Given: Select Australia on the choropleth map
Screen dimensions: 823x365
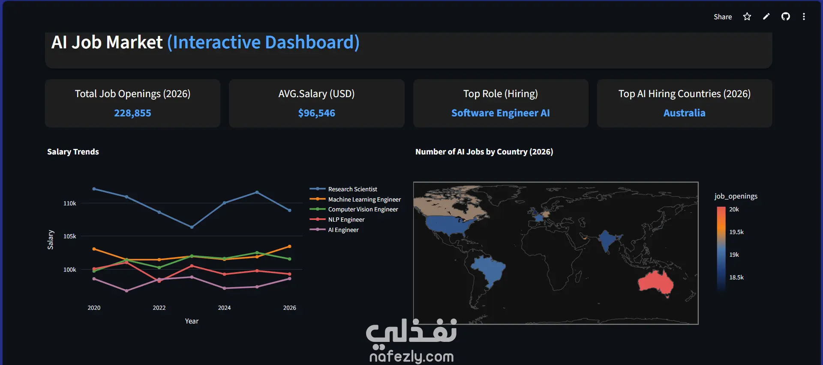Looking at the screenshot, I should point(655,283).
